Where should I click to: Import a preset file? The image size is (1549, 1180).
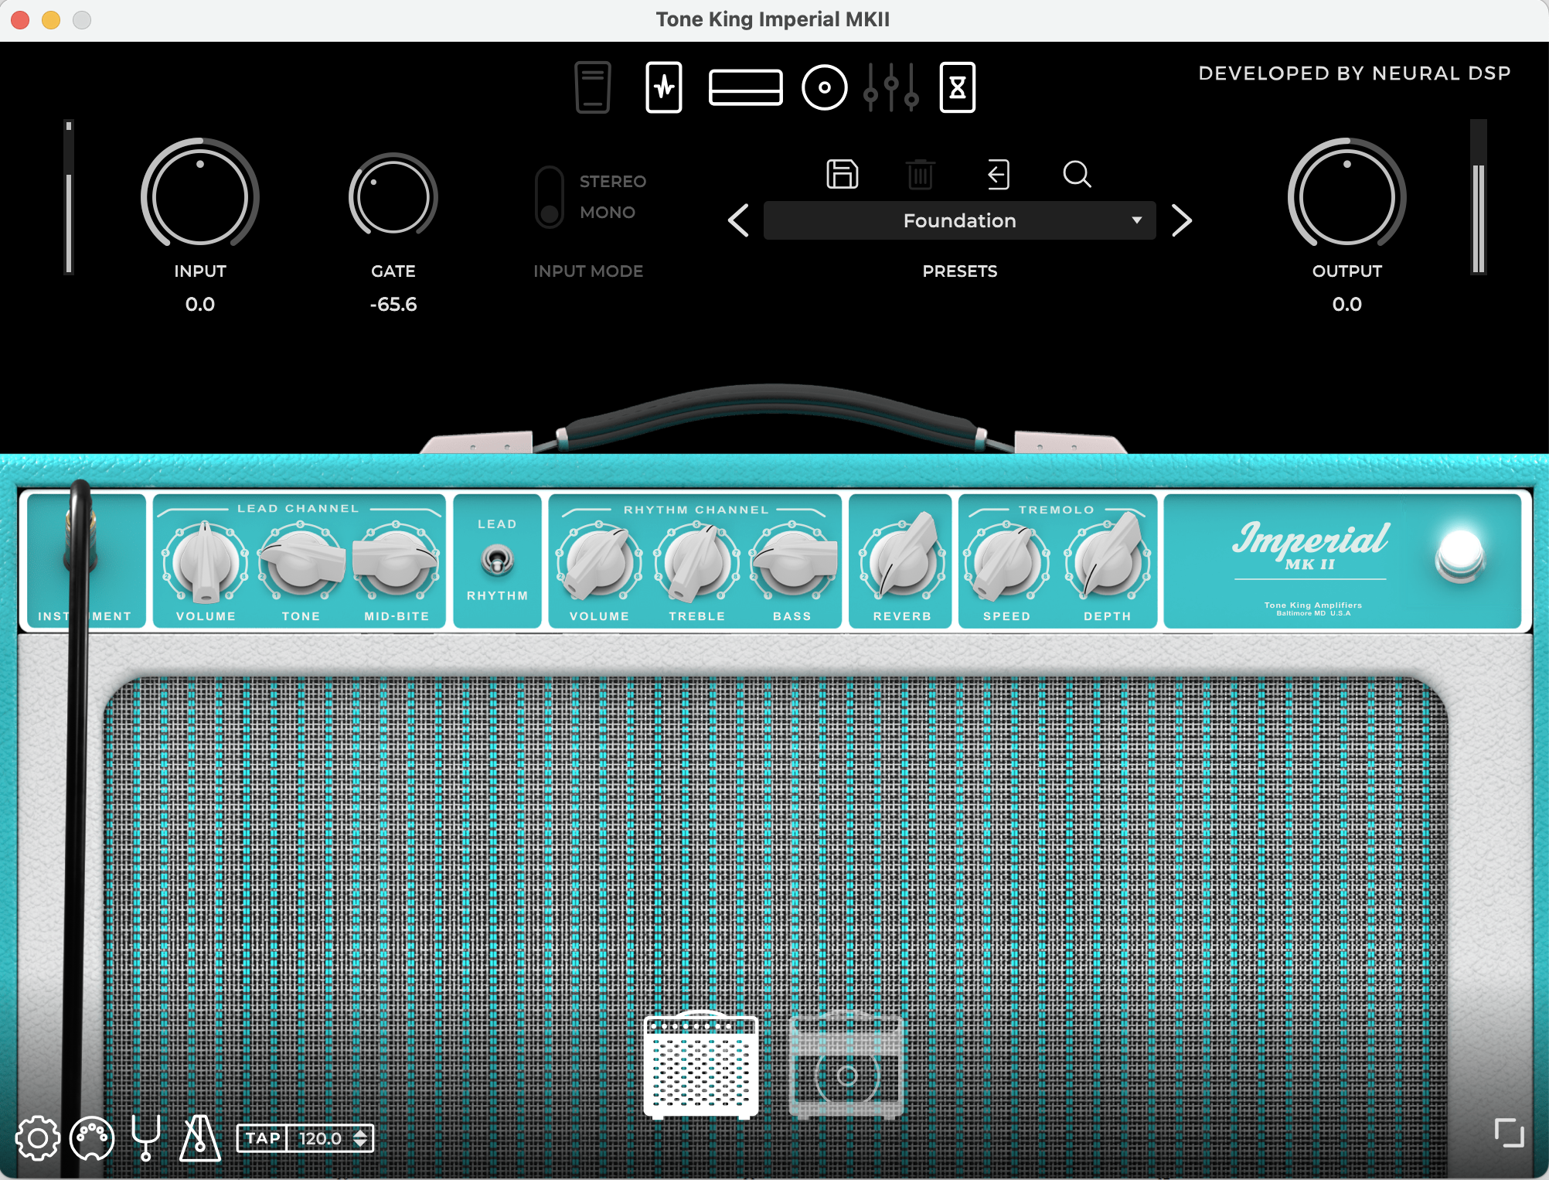click(998, 174)
